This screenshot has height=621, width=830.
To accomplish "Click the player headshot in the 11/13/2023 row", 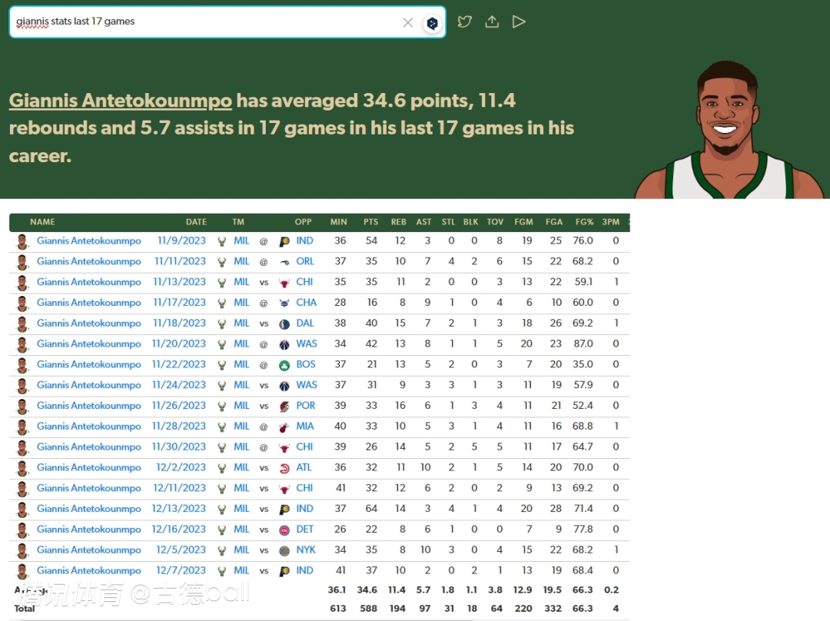I will (x=22, y=282).
